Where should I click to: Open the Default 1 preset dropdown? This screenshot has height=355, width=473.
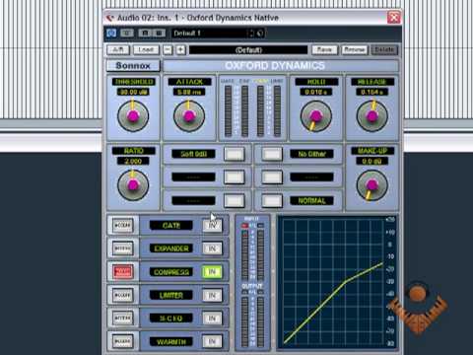coord(209,34)
